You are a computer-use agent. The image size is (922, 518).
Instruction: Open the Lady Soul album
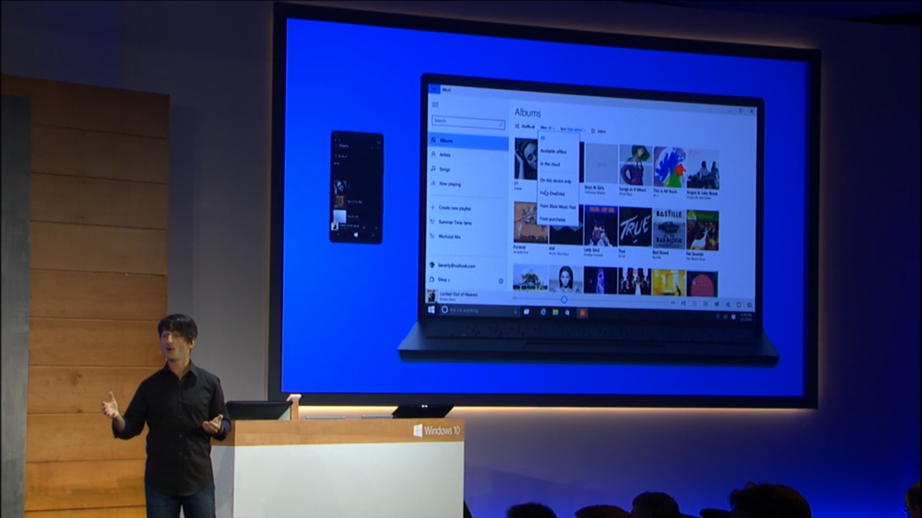click(601, 226)
